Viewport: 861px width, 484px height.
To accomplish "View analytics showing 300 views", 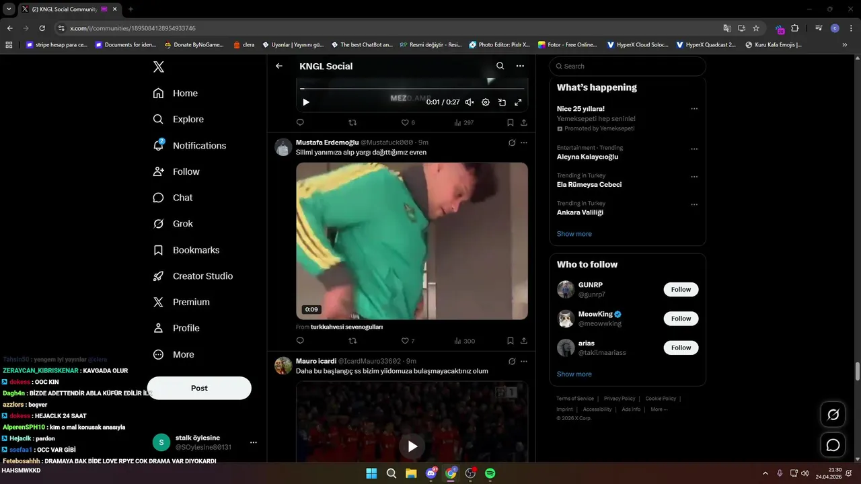I will click(x=464, y=341).
